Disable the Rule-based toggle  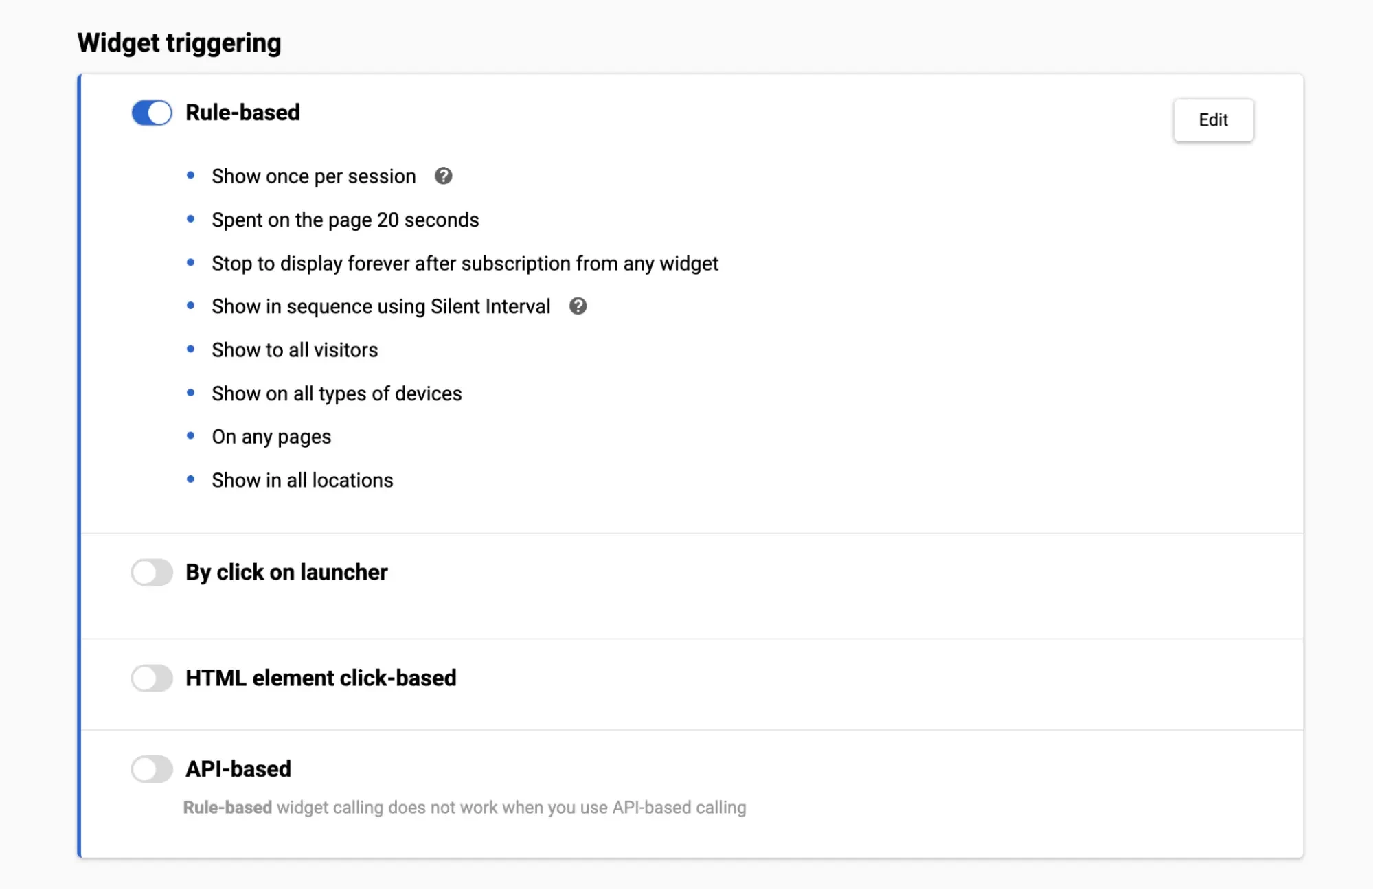[152, 113]
